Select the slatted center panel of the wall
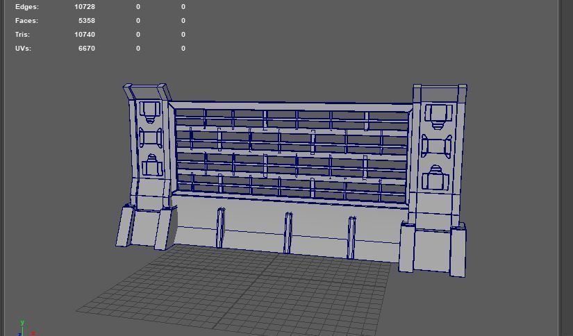 291,156
